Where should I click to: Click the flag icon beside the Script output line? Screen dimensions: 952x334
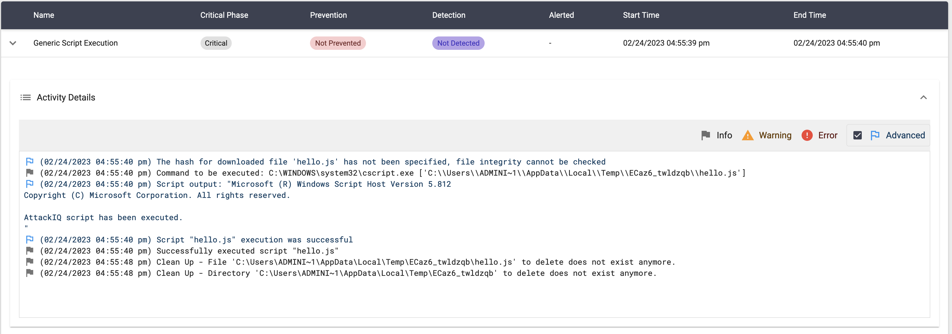click(30, 184)
